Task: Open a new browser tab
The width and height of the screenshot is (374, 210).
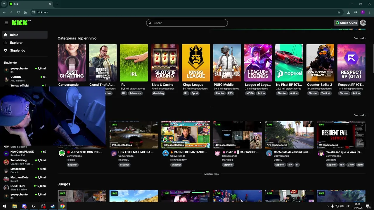Action: click(57, 4)
